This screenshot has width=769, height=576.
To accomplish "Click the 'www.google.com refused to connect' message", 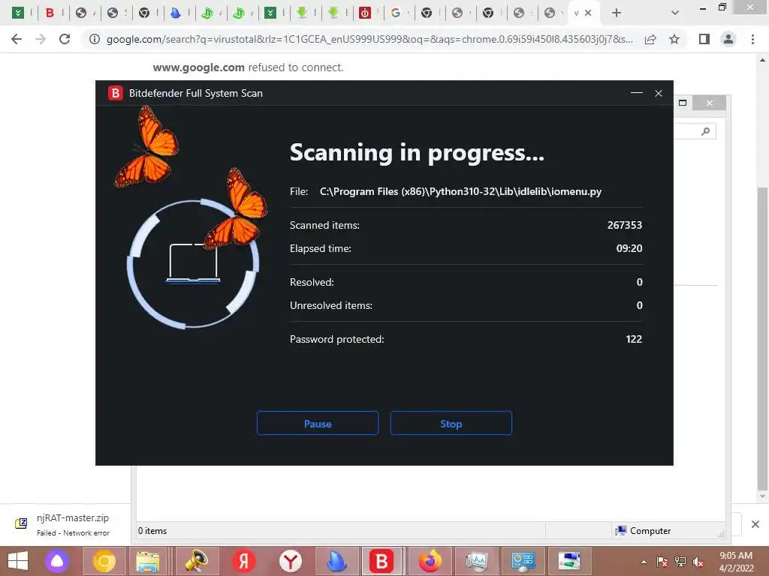I will click(x=248, y=67).
